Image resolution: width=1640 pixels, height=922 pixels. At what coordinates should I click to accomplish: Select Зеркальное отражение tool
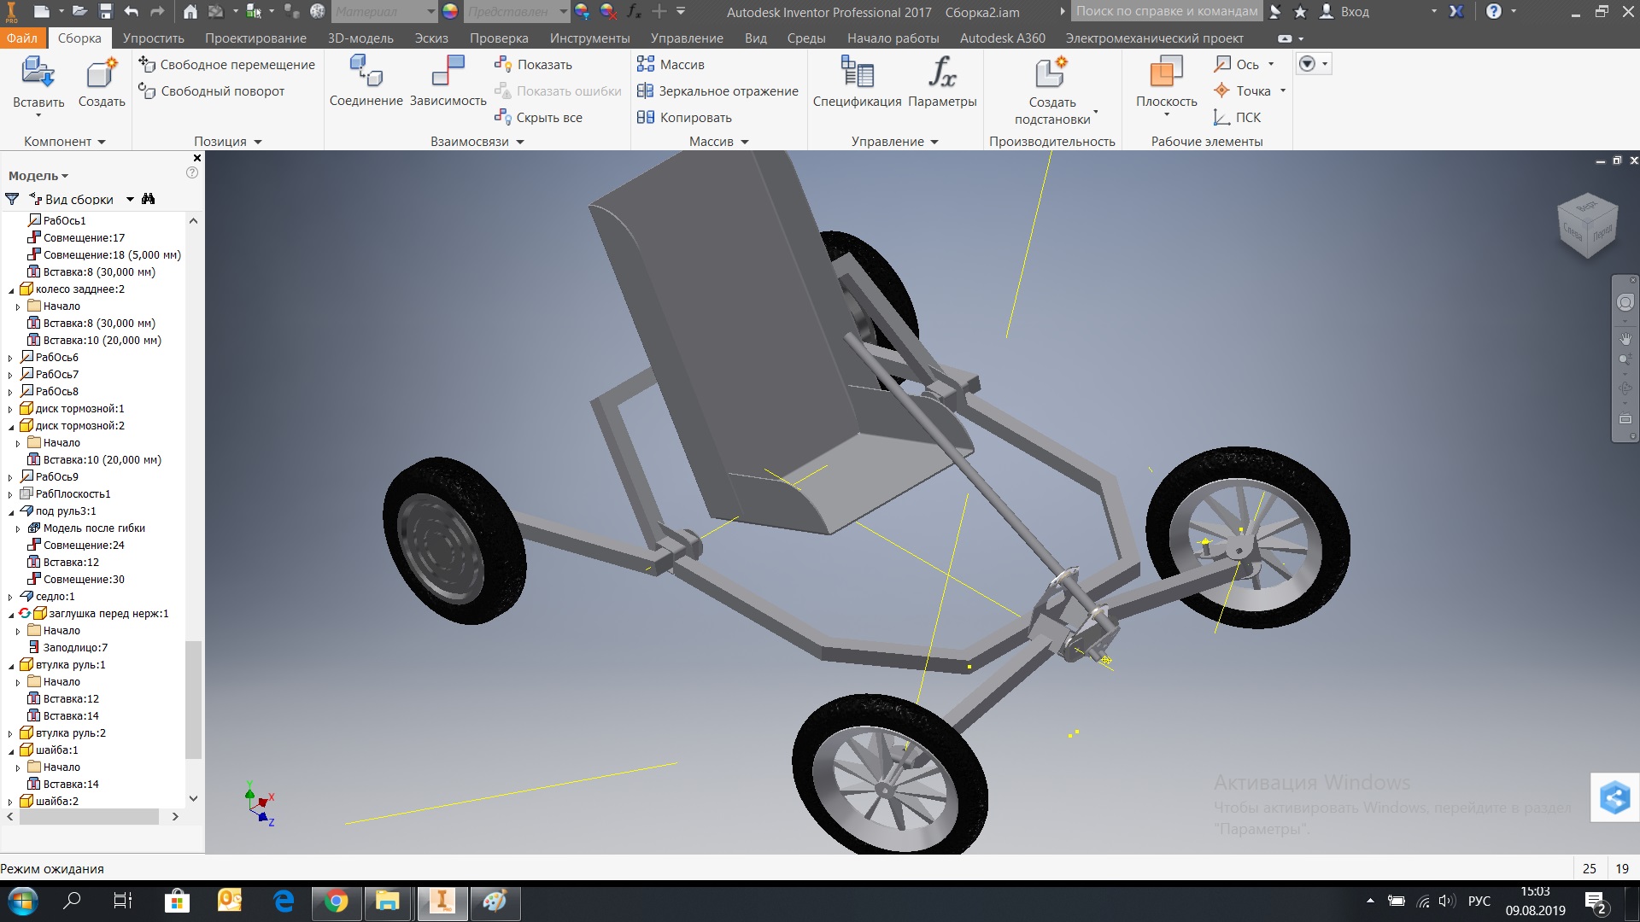point(717,91)
